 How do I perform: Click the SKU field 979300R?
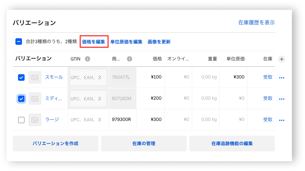pos(123,120)
